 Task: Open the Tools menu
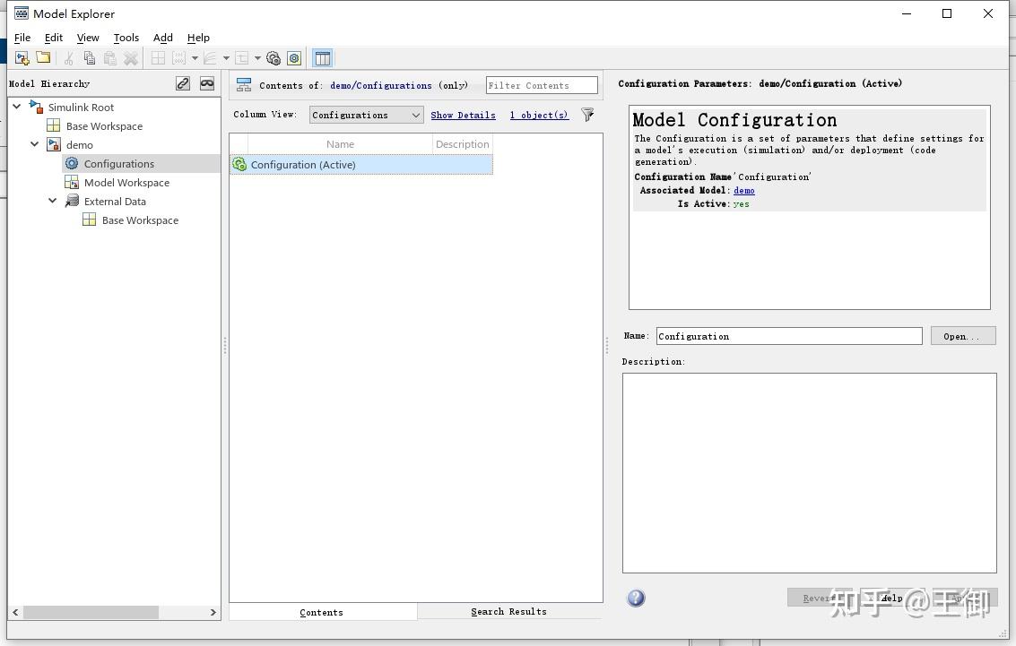coord(126,38)
